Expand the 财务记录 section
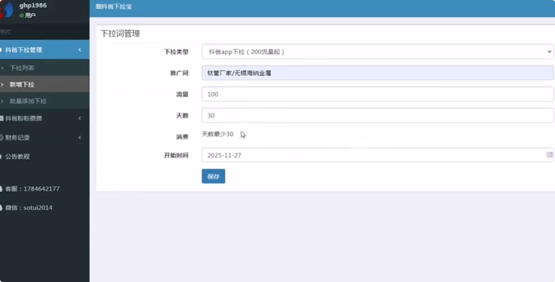Screen dimensions: 555x282 [x=80, y=137]
